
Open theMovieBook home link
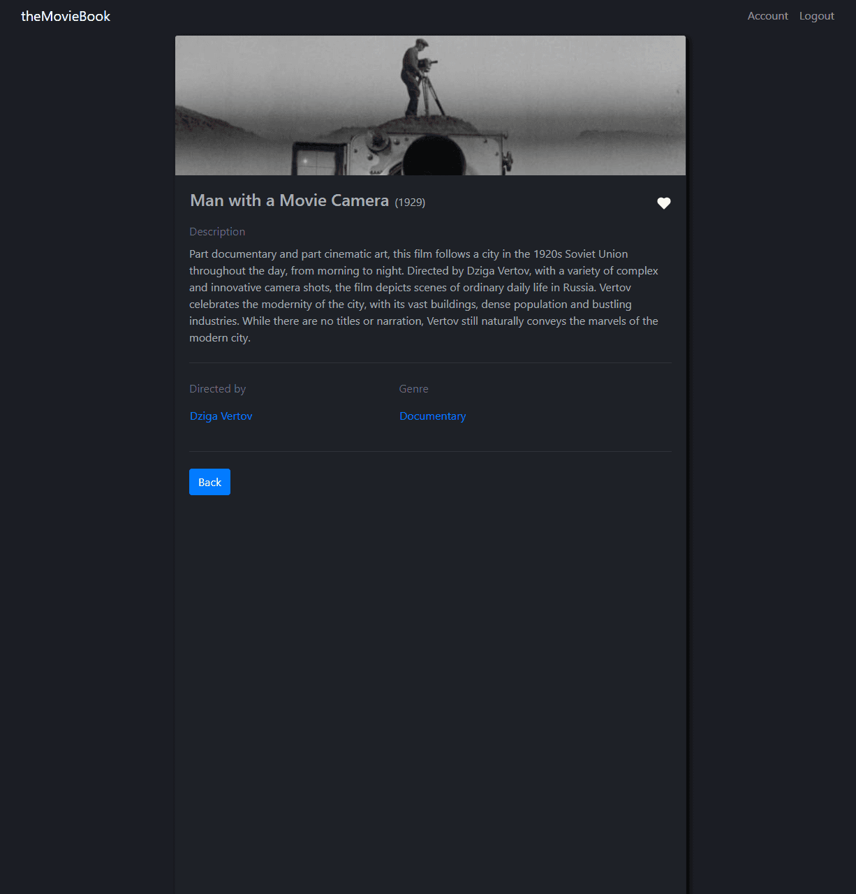point(66,16)
